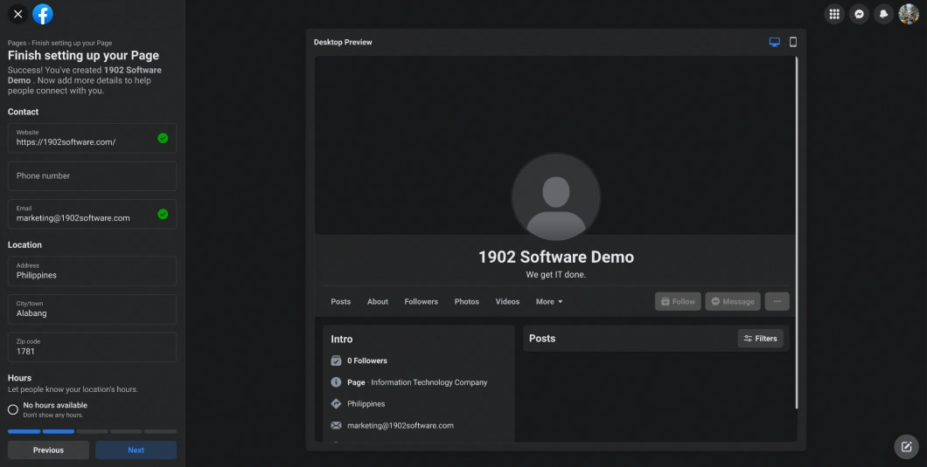Image resolution: width=927 pixels, height=467 pixels.
Task: Click the setup step progress bar
Action: click(92, 431)
